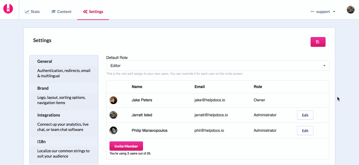The height and width of the screenshot is (165, 359).
Task: Open the user profile avatar in header
Action: click(x=350, y=10)
